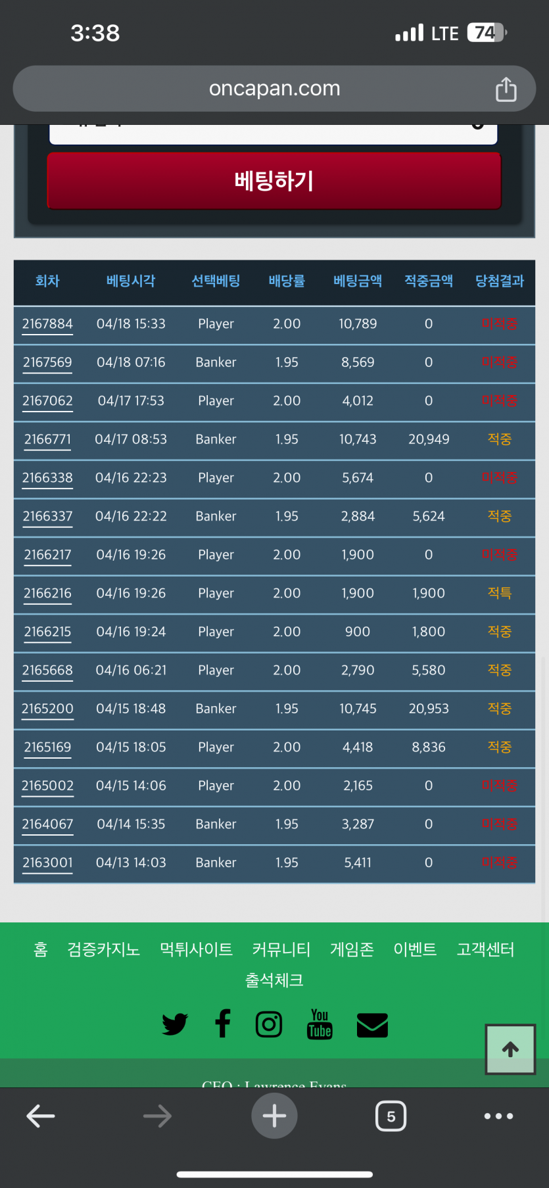Screen dimensions: 549x1188
Task: Go back with browser back arrow
Action: (41, 1116)
